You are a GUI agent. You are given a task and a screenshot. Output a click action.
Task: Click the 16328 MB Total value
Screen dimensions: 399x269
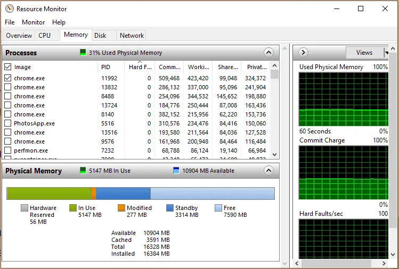157,247
